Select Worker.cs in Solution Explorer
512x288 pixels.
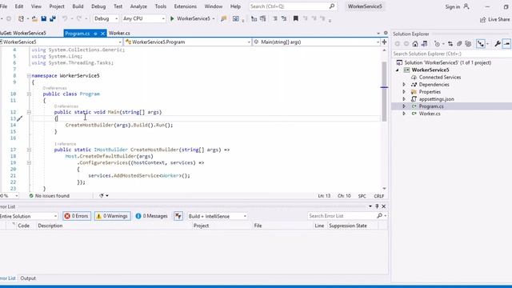[x=430, y=114]
